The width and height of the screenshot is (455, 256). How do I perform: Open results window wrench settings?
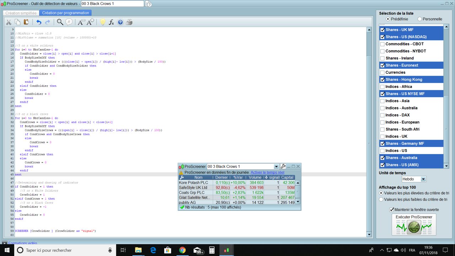point(283,166)
